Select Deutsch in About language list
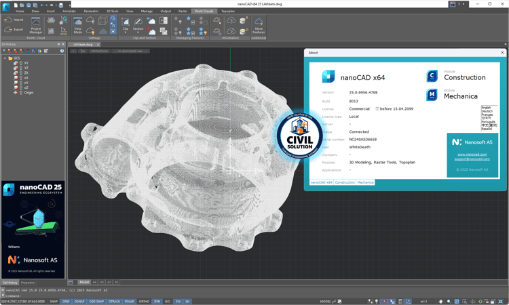Viewport: 509px width, 305px height. coord(487,111)
